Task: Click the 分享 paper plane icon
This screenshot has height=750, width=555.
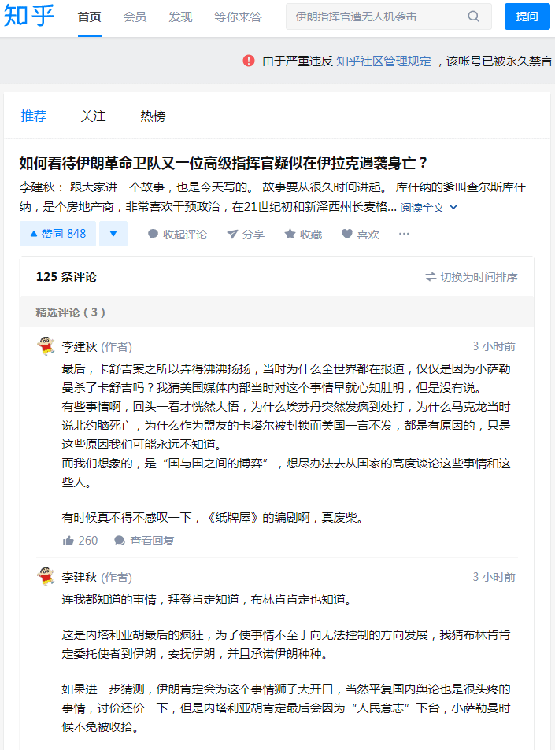Action: 232,234
